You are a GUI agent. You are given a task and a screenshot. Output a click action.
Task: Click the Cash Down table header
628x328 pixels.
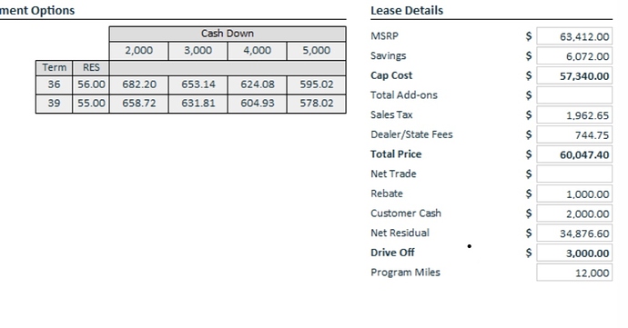[228, 34]
